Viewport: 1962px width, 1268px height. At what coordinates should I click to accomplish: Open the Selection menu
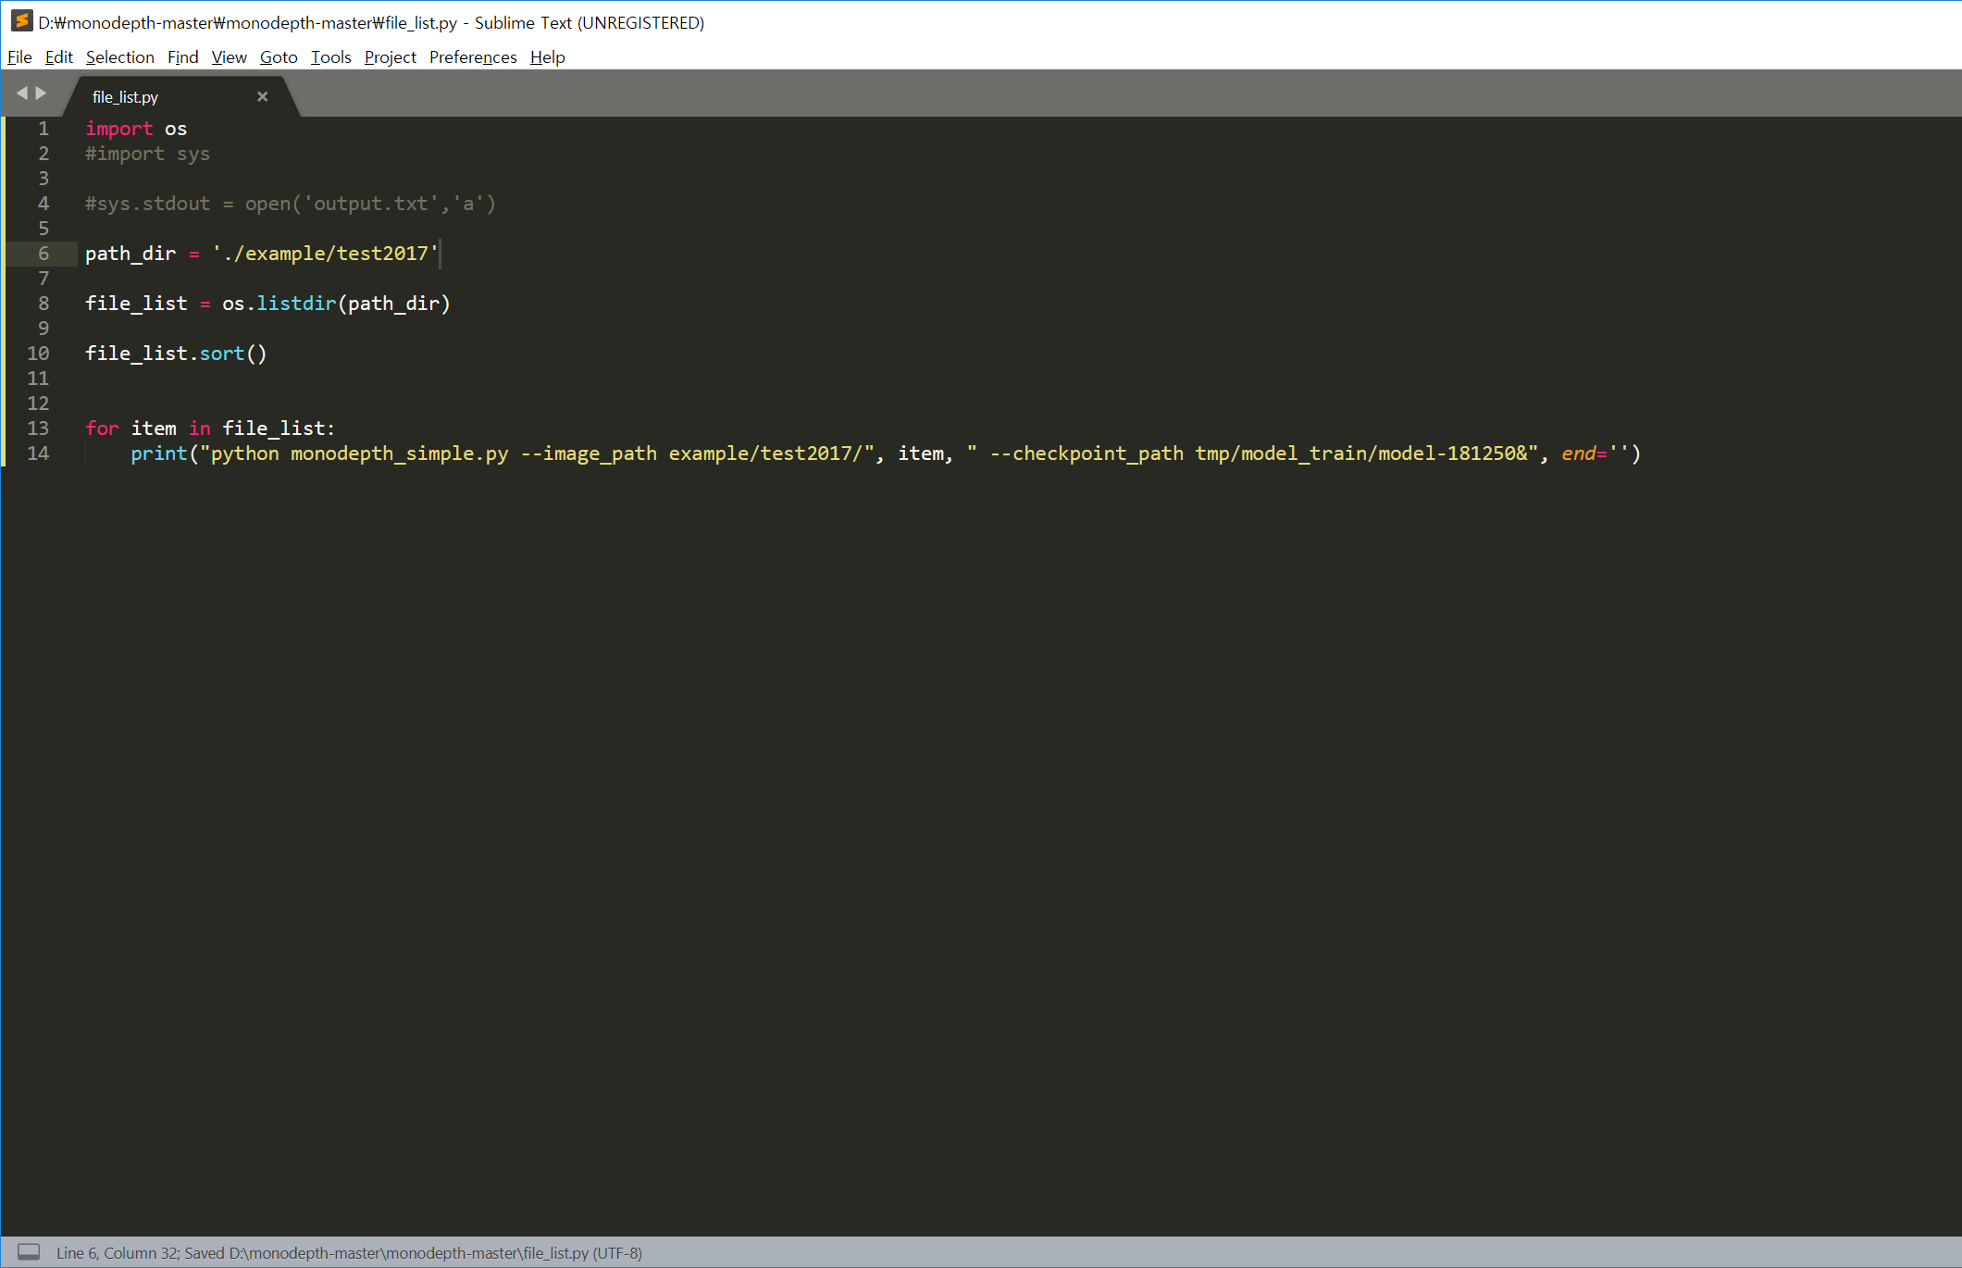click(119, 57)
